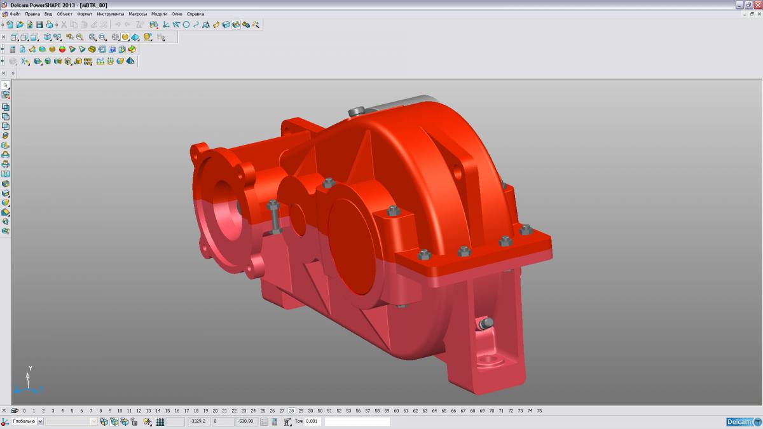Save the model with the floppy icon
This screenshot has width=763, height=429.
39,25
